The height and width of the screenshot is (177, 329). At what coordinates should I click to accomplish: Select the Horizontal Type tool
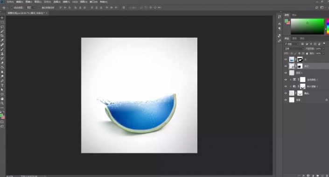click(2, 85)
